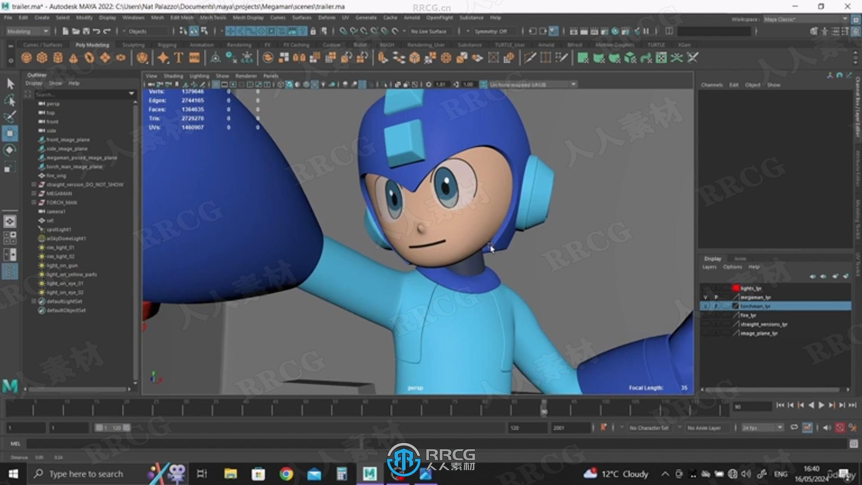Click the redo arrow icon
The image size is (862, 485).
[x=107, y=31]
